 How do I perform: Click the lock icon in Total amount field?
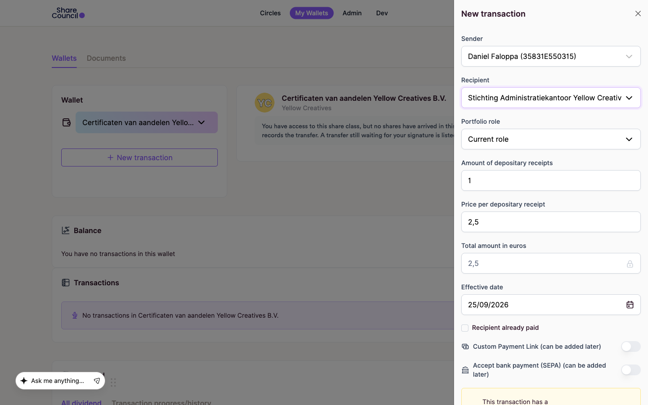click(x=630, y=264)
